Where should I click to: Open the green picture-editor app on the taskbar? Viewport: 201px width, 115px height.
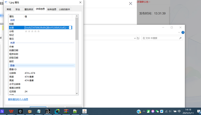click(x=75, y=111)
